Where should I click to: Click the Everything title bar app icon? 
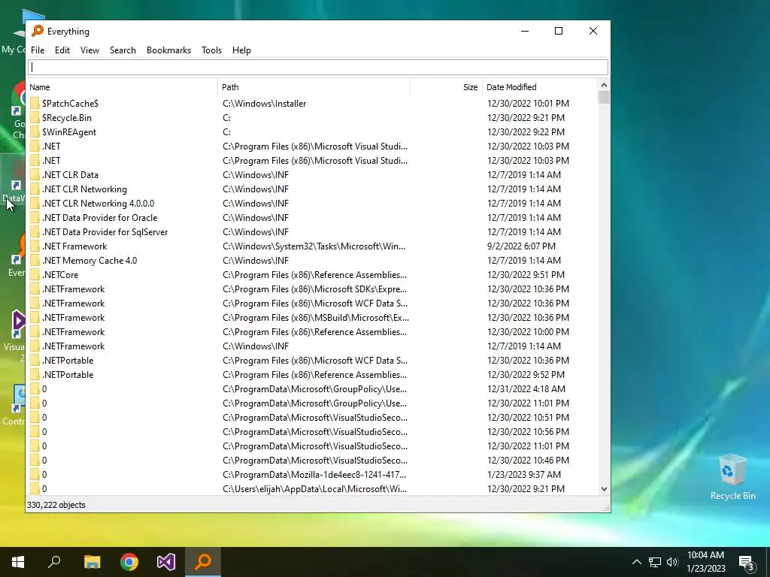pos(38,31)
